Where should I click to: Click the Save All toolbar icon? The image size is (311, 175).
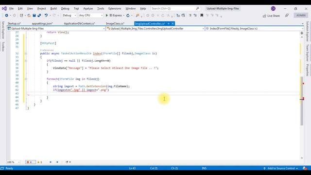click(x=39, y=15)
